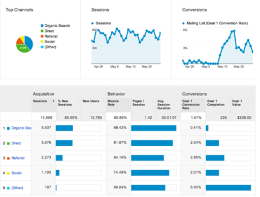Open the New Users column dropdown

104,101
